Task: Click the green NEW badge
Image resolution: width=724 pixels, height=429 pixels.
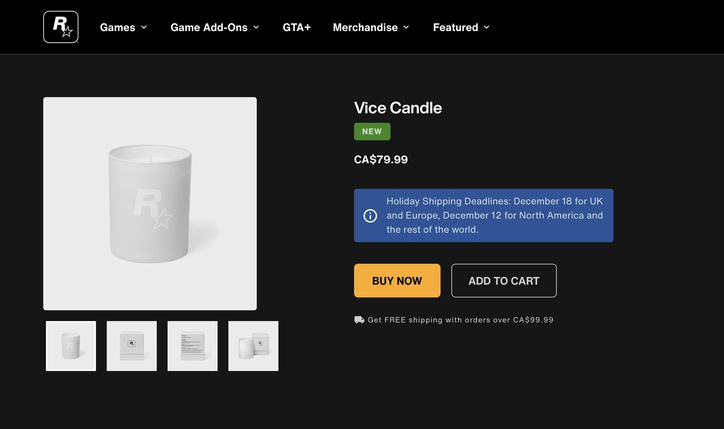Action: (x=372, y=132)
